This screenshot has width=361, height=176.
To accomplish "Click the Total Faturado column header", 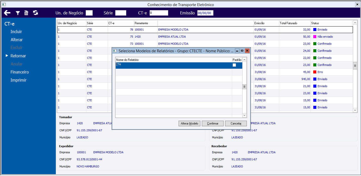I will (295, 23).
